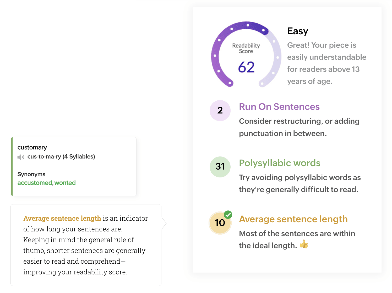Click the run-on sentences suggestion text

299,127
